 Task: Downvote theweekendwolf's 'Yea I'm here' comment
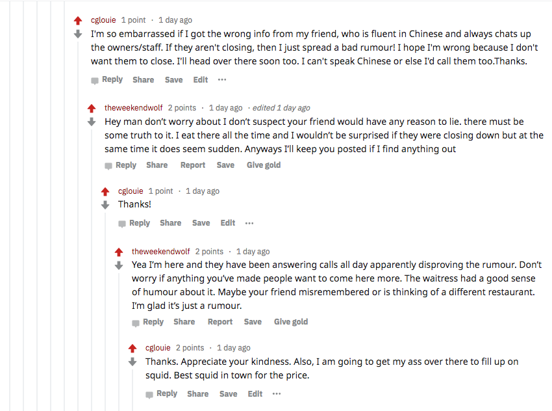119,265
